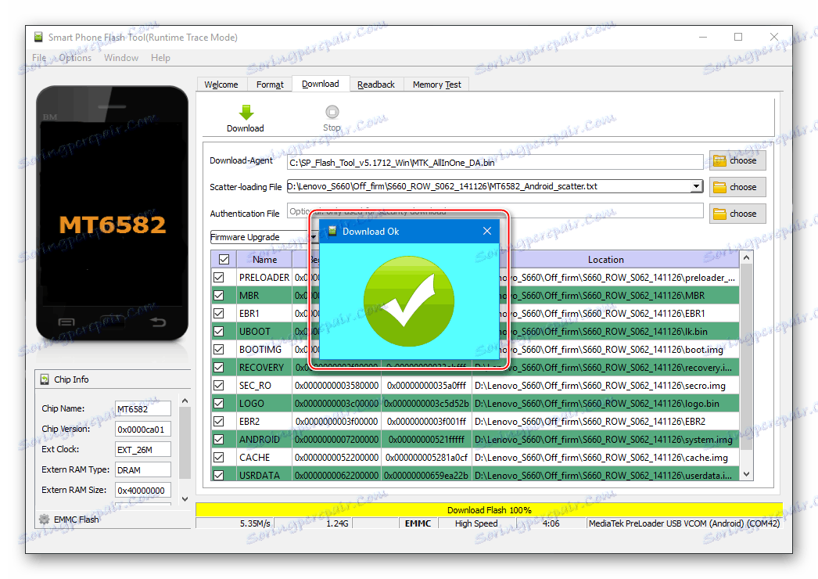Click the Chip Info panel chip icon

[44, 379]
